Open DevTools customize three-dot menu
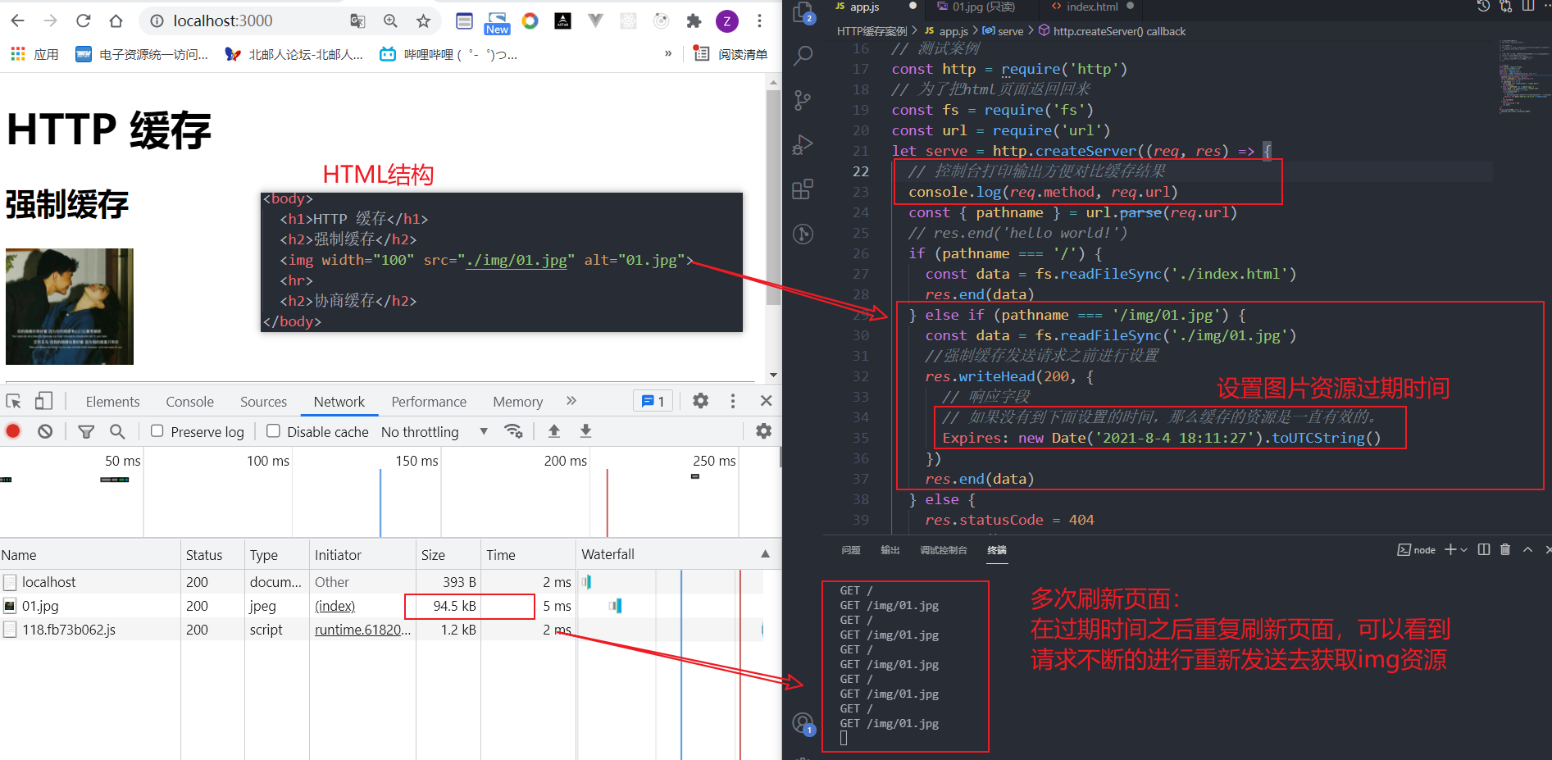 click(x=733, y=401)
